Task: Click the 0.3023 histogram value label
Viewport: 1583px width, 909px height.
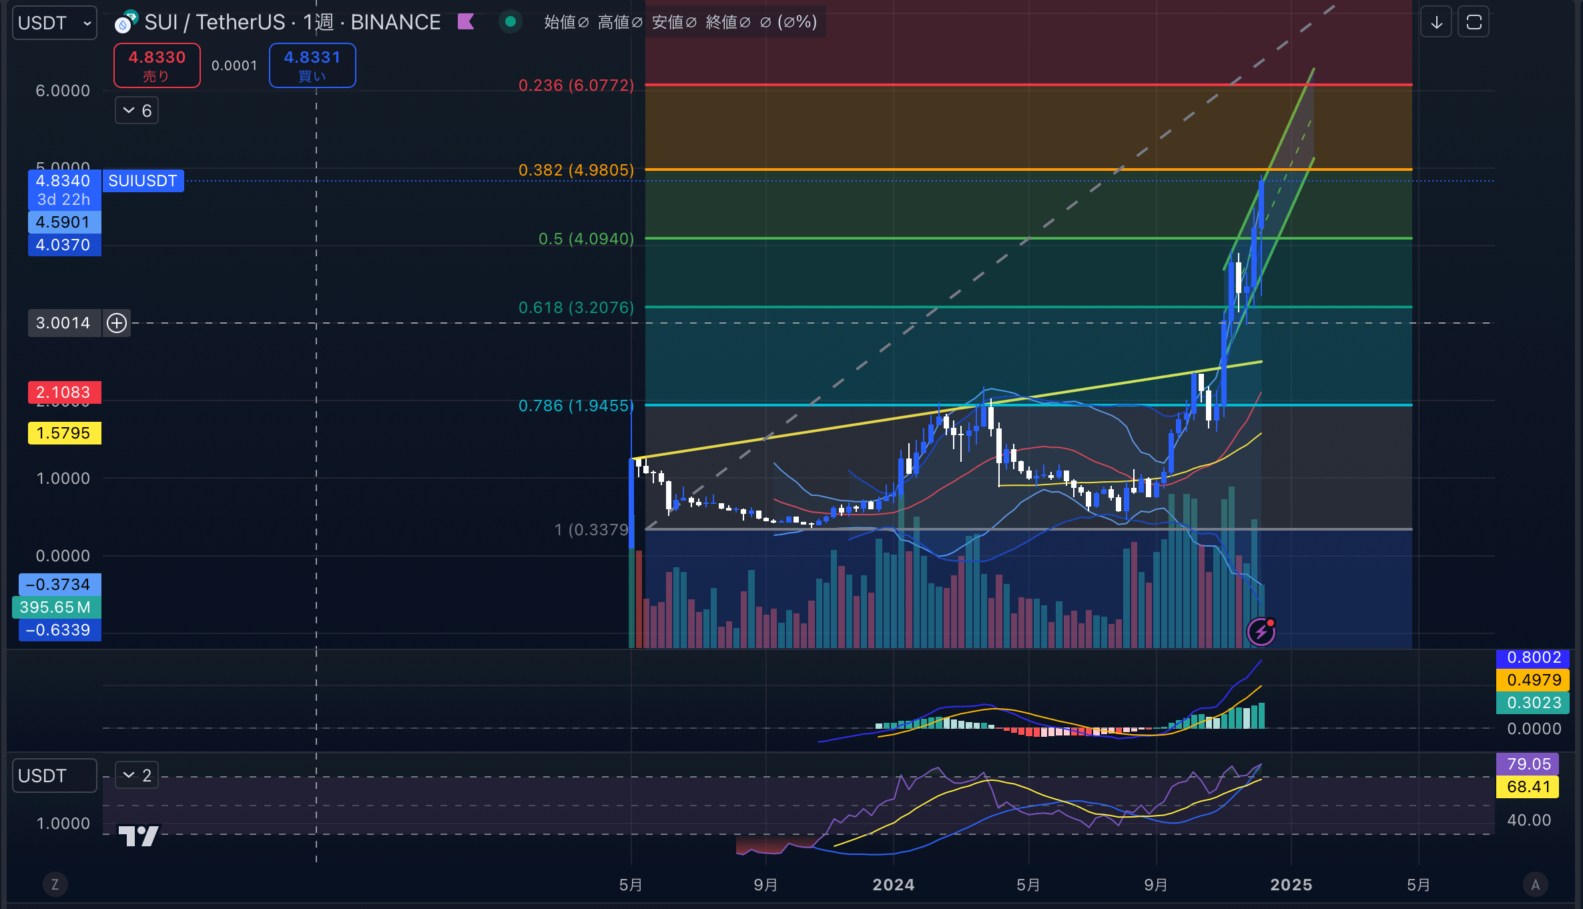Action: 1533,703
